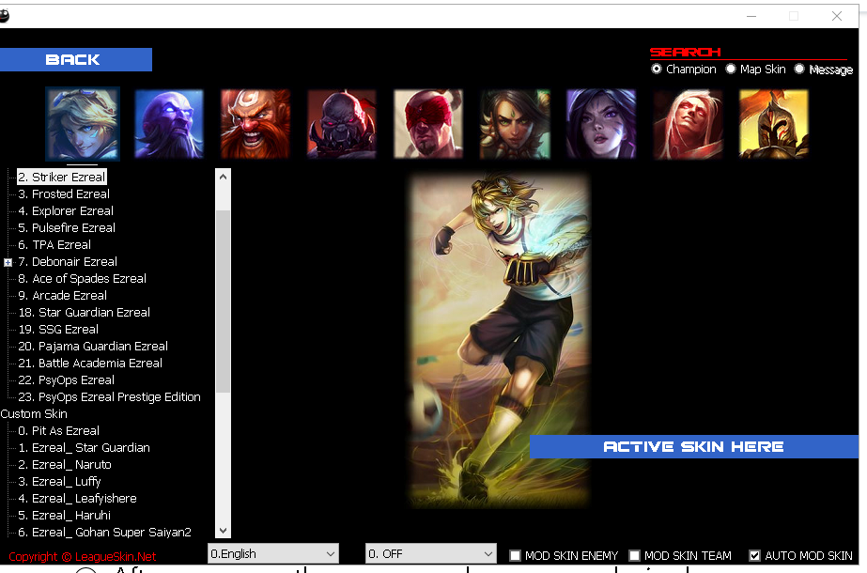This screenshot has width=867, height=573.
Task: Select custom skin 5. Ezreal_ Haruhi
Action: pyautogui.click(x=64, y=516)
